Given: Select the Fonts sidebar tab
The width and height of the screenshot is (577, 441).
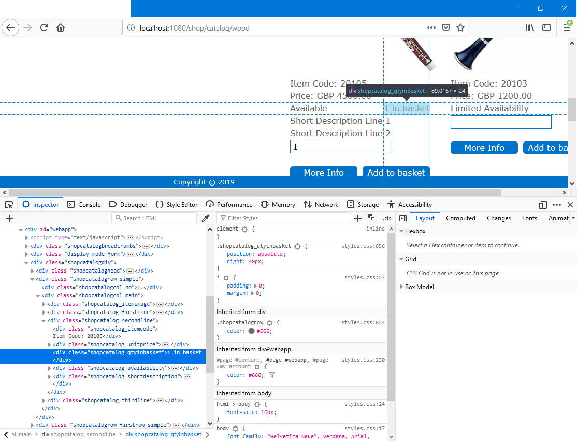Looking at the screenshot, I should (x=529, y=218).
